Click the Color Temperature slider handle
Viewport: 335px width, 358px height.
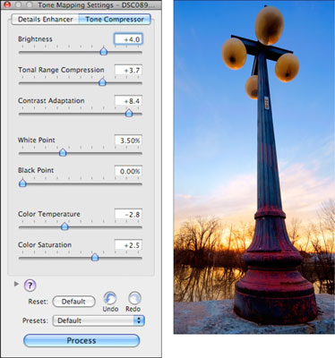click(x=64, y=226)
